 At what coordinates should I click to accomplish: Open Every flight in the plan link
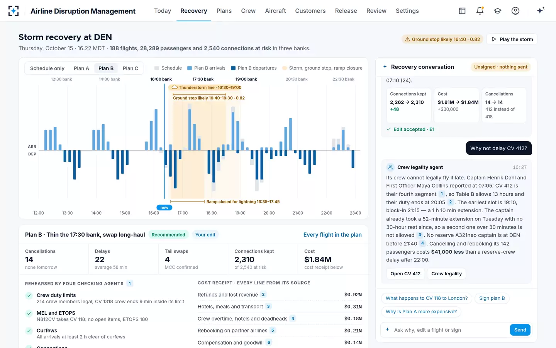coord(332,235)
